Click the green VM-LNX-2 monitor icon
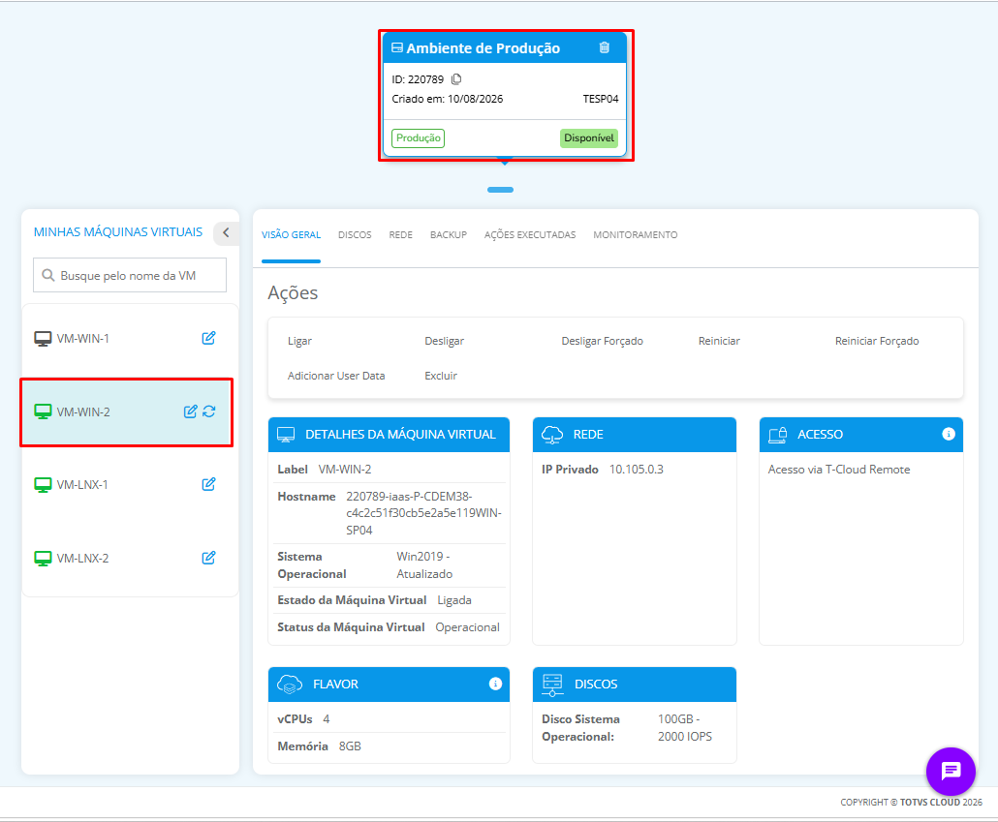998x822 pixels. tap(43, 559)
